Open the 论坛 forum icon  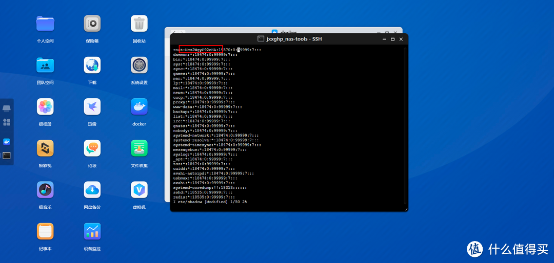pyautogui.click(x=92, y=148)
